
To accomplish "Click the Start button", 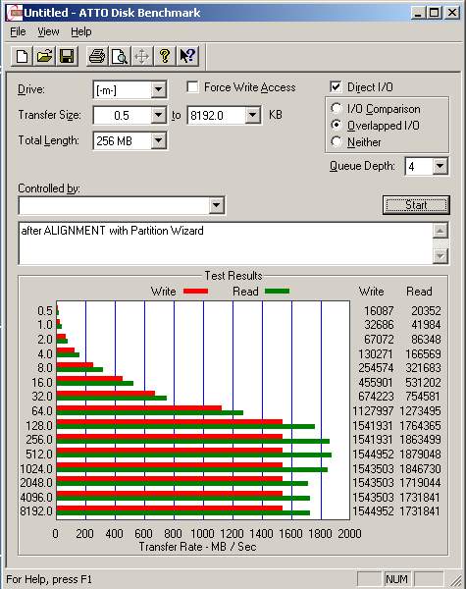I will tap(416, 205).
